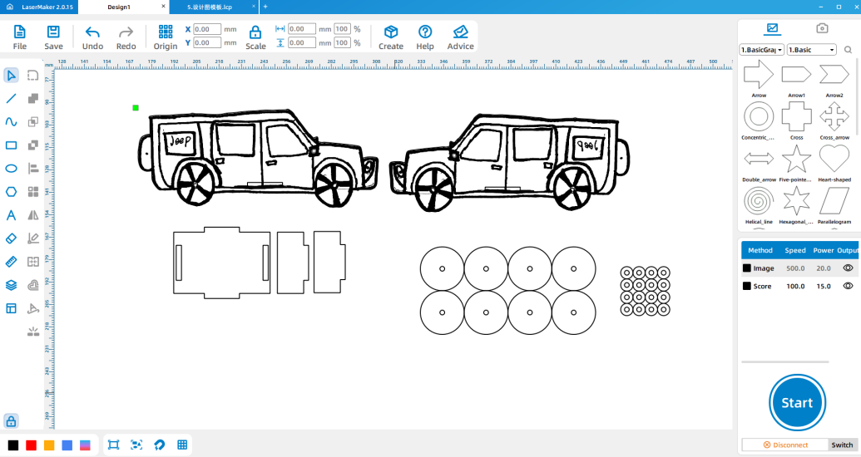Pick the Heart-shaped thumbnail
The width and height of the screenshot is (861, 457).
tap(834, 159)
